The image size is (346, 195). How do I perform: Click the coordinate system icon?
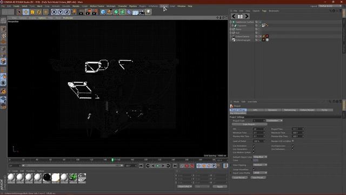pyautogui.click(x=74, y=12)
